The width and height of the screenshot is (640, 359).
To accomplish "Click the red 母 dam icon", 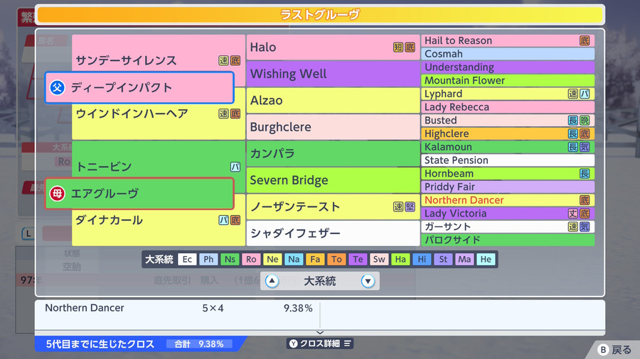I will (x=57, y=194).
